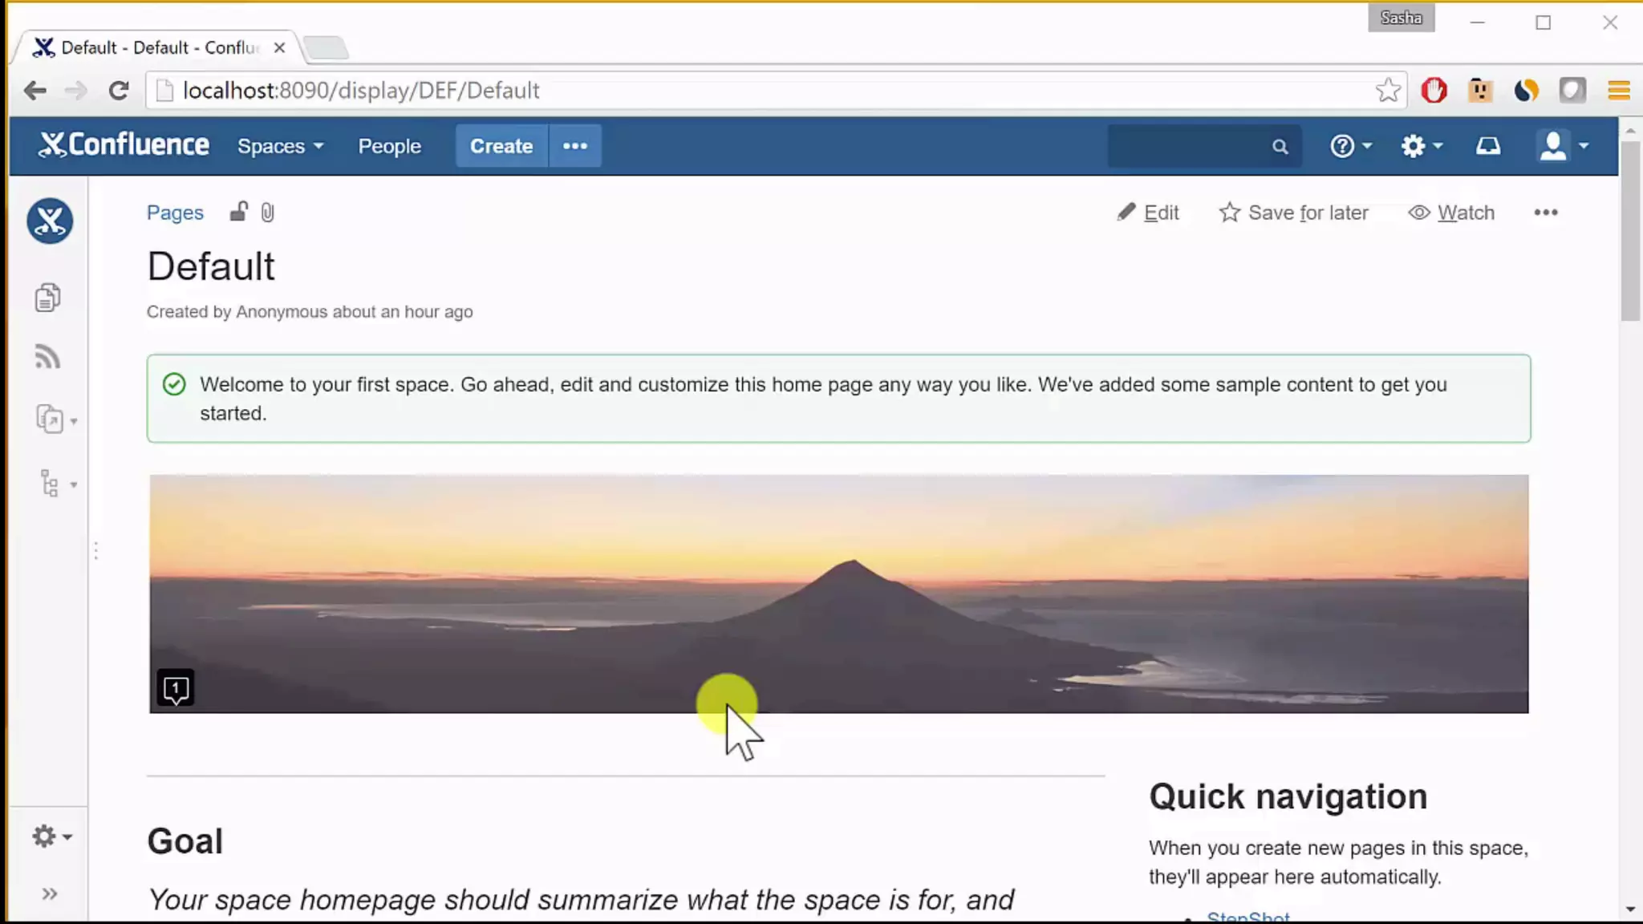Click the space logo in the sidebar
Screen dimensions: 1643x924
tap(50, 221)
